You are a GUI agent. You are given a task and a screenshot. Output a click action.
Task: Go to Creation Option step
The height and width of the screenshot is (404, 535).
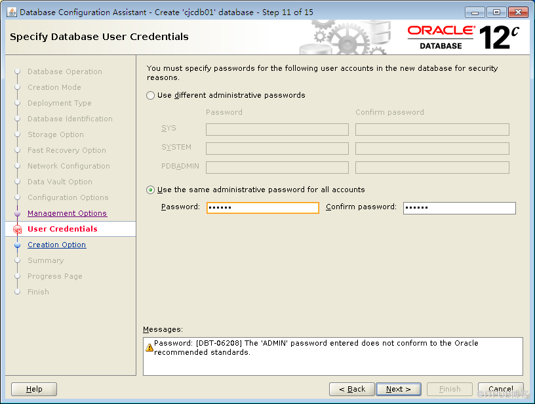coord(56,245)
